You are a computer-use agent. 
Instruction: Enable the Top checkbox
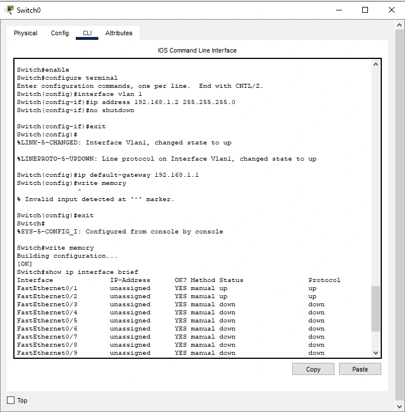point(11,400)
